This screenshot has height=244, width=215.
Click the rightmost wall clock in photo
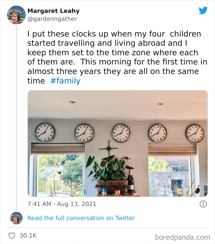point(195,134)
